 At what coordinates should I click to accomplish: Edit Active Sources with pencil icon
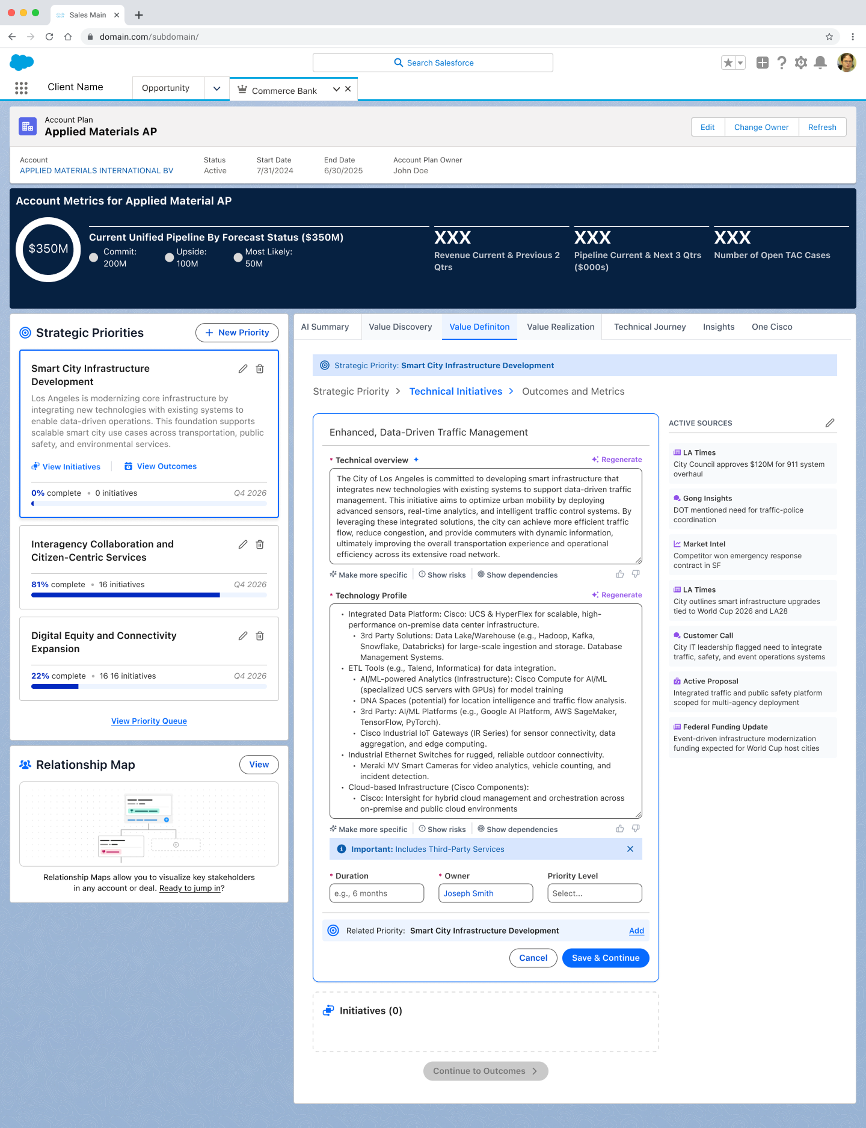click(x=830, y=423)
